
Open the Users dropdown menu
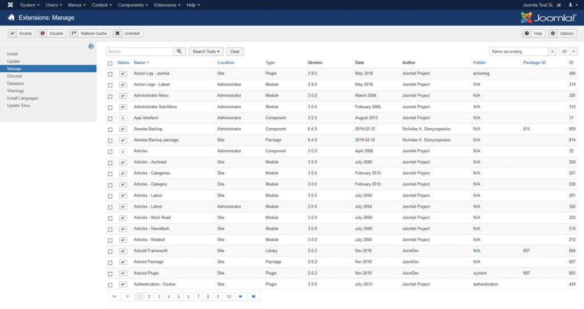[x=54, y=5]
